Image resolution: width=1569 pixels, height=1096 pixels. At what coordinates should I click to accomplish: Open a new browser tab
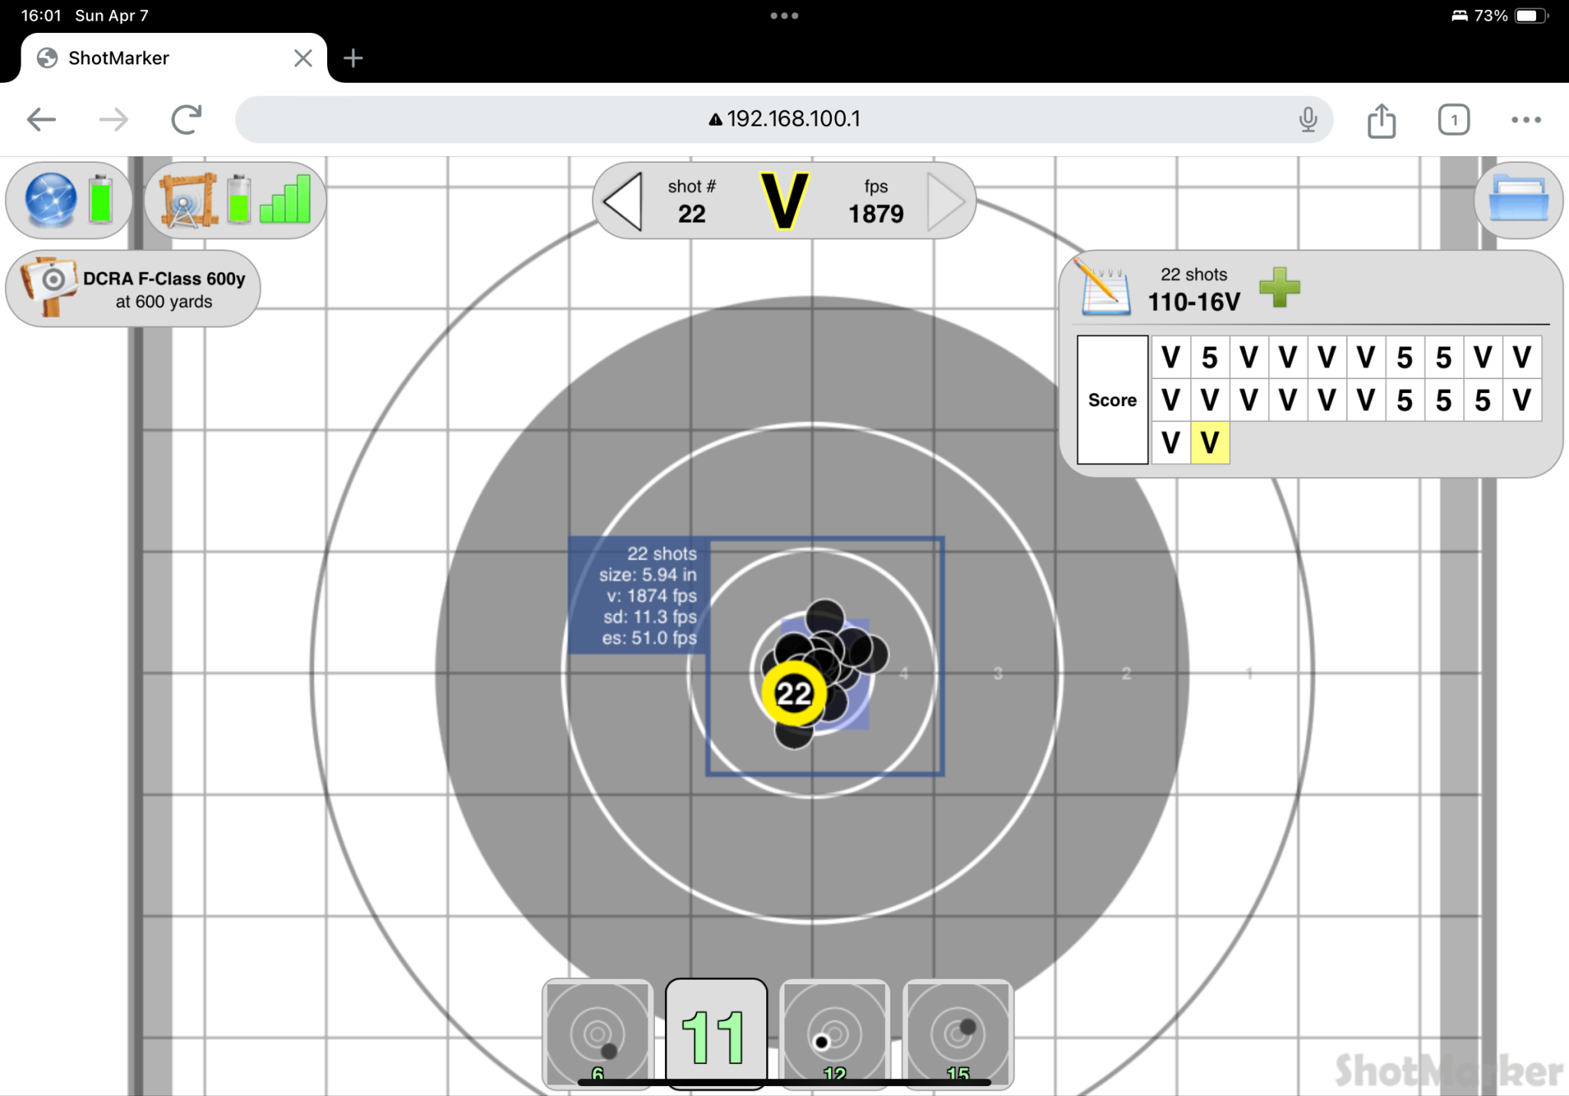point(353,58)
